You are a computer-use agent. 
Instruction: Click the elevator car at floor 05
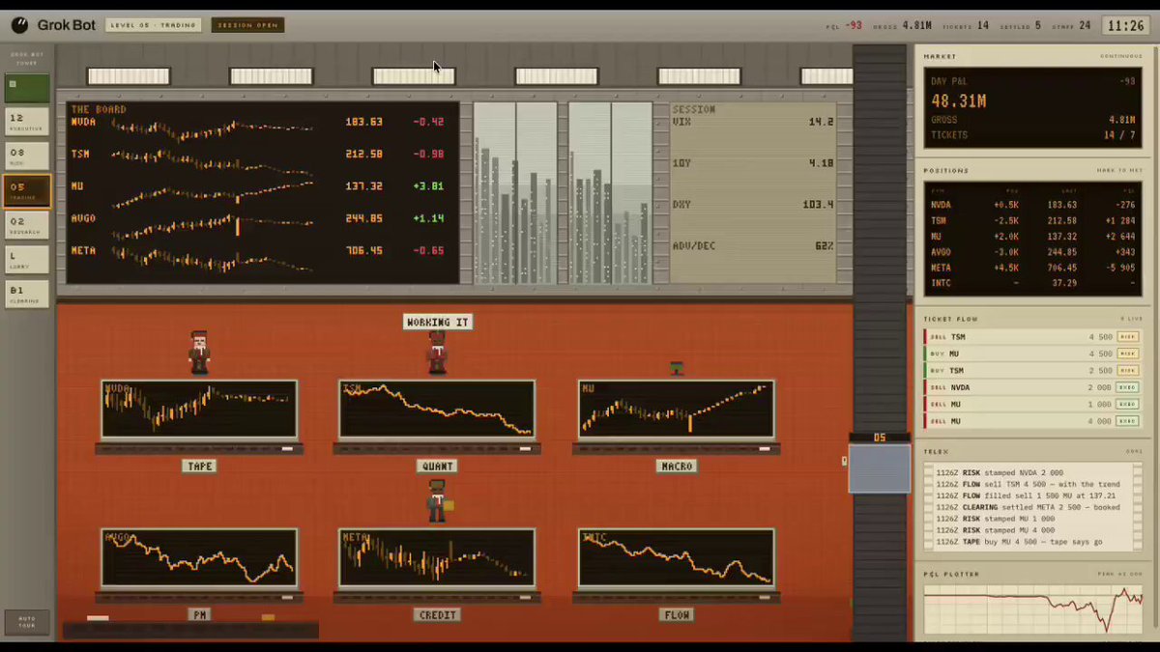(880, 468)
